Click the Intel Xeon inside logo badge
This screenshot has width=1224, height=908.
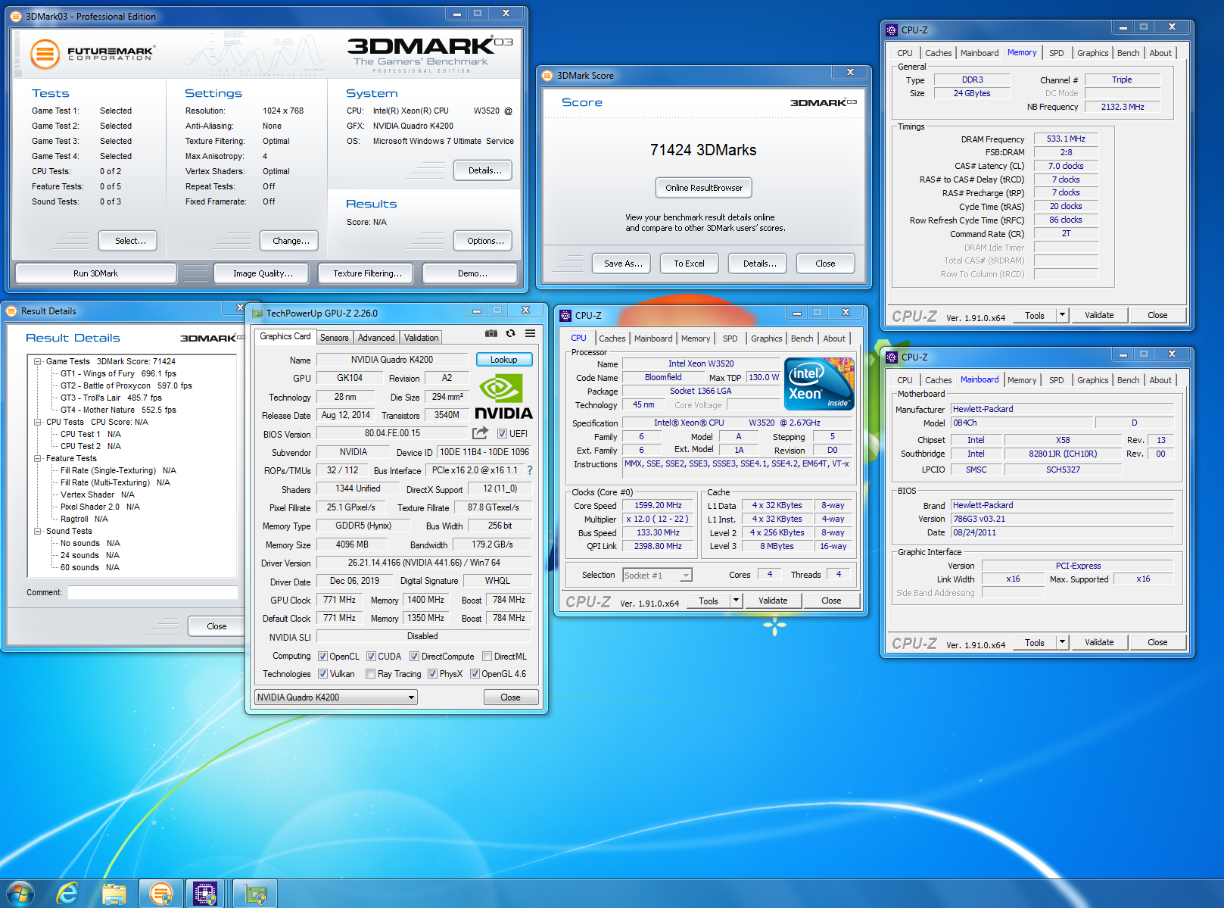[x=819, y=384]
